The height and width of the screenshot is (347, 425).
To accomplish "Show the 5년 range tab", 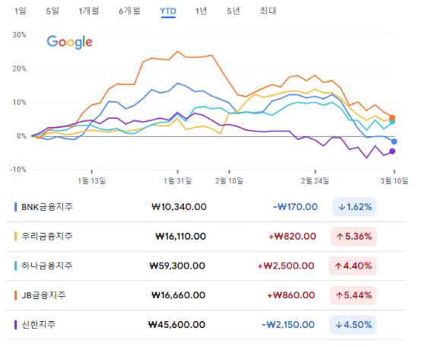I will [233, 11].
